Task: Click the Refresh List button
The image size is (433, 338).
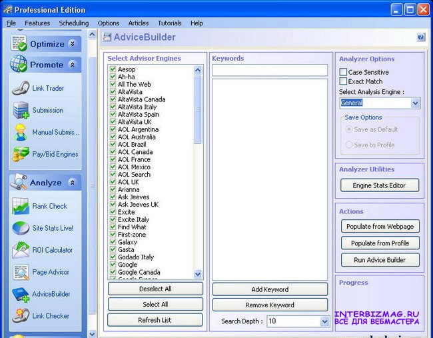Action: pyautogui.click(x=155, y=320)
